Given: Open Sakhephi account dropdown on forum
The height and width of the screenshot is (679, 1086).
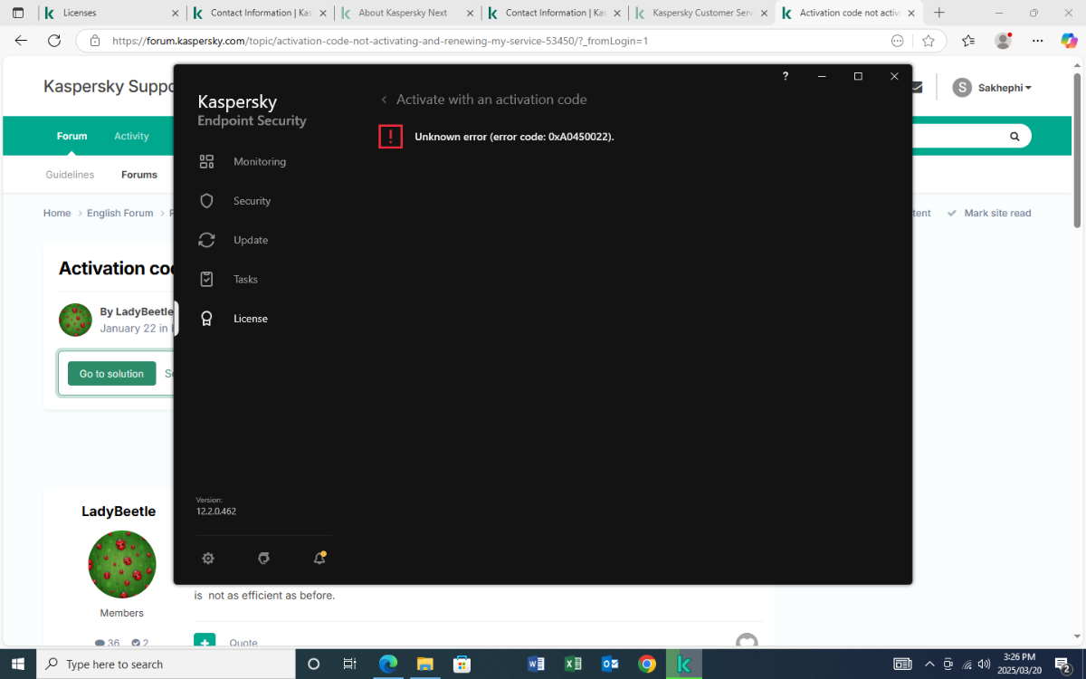Looking at the screenshot, I should click(992, 88).
